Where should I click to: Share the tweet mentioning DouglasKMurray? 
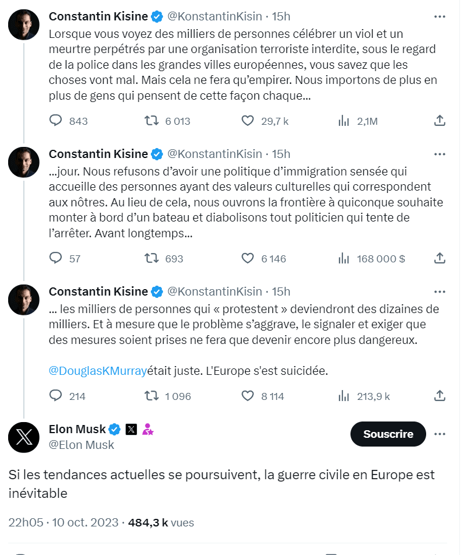(x=440, y=396)
